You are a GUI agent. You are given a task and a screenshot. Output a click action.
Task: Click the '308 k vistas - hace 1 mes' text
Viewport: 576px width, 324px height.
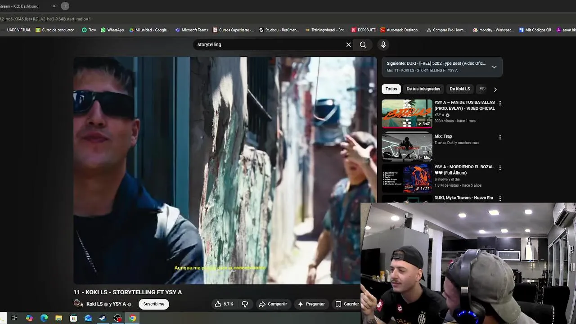455,121
